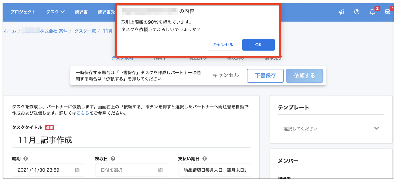Click the 支払い期日 input field
397x182 pixels.
coord(214,170)
